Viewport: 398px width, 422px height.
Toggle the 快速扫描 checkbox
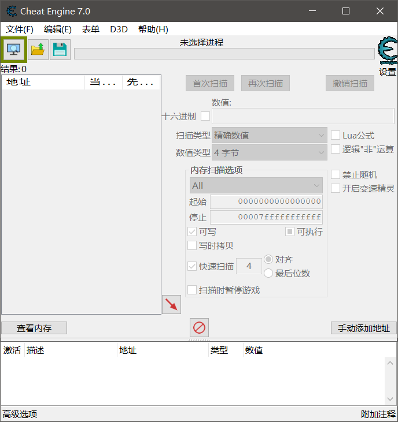click(192, 267)
